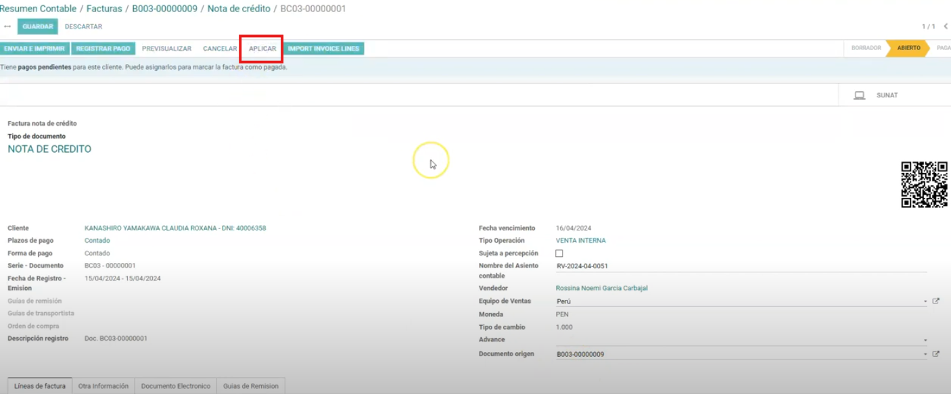Screen dimensions: 951x394
Task: Click the Guardar button
Action: point(38,26)
